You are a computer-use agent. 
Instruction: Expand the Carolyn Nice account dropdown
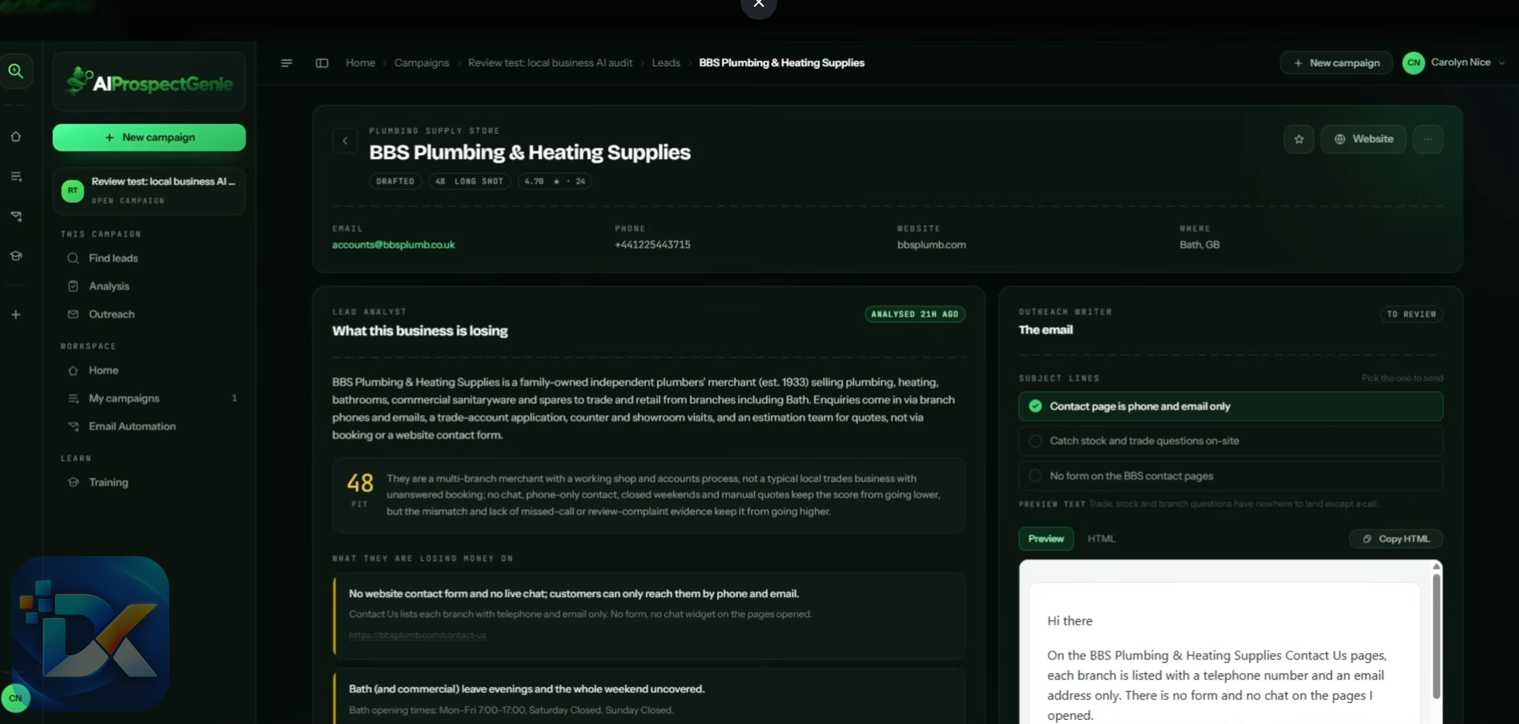(1453, 63)
